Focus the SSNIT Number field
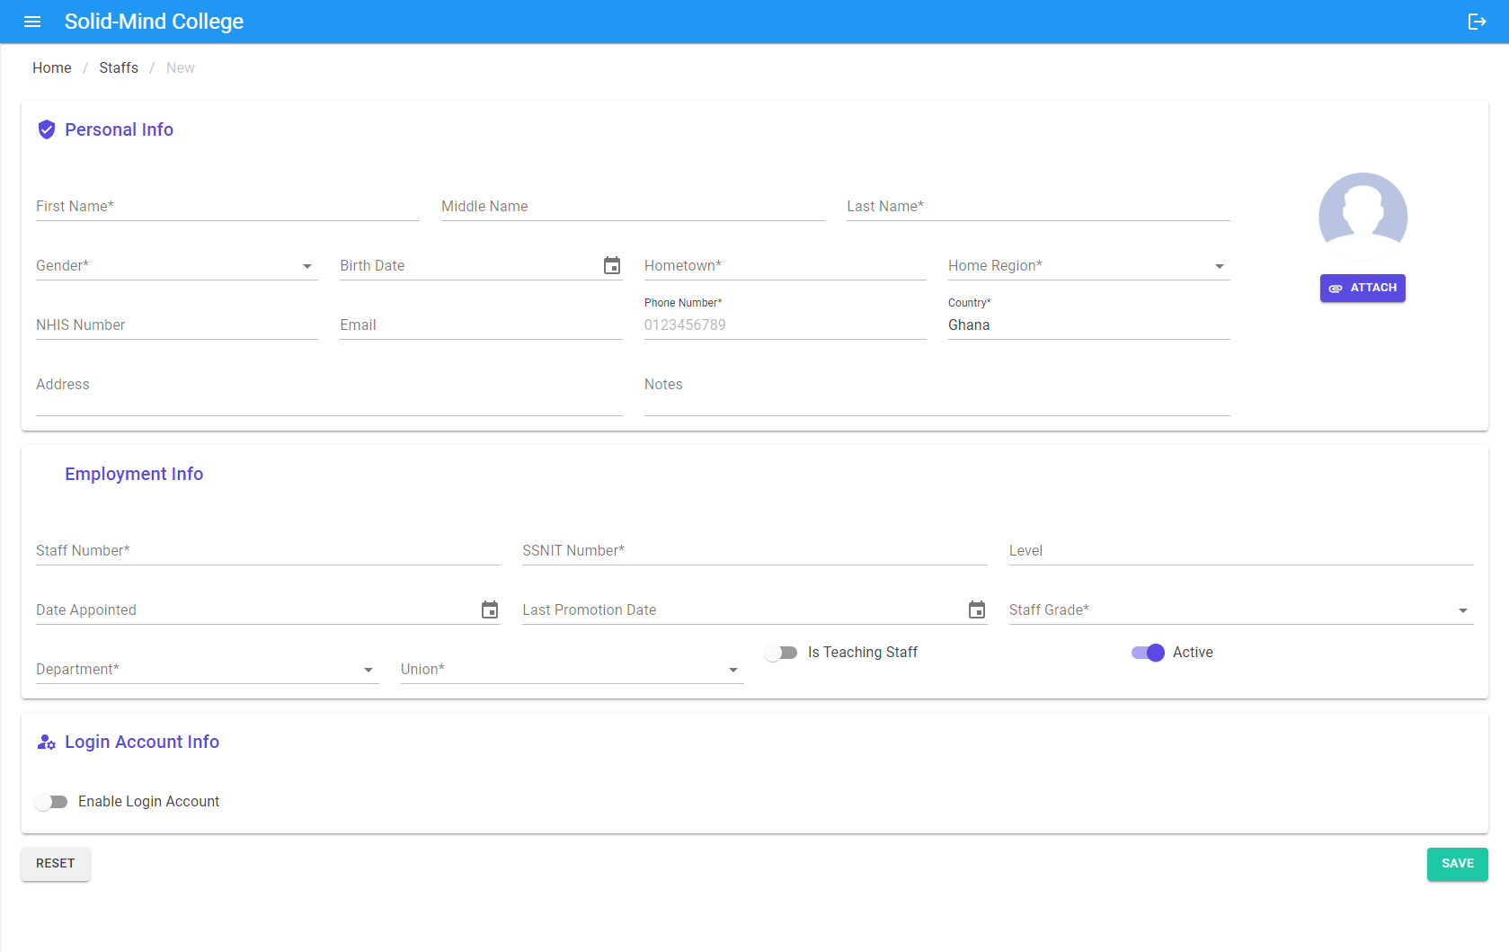The image size is (1509, 952). coord(755,551)
